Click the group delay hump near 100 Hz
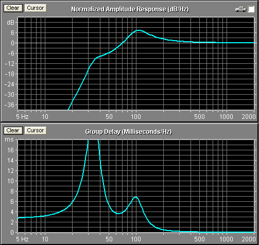259x245 pixels. pyautogui.click(x=135, y=197)
